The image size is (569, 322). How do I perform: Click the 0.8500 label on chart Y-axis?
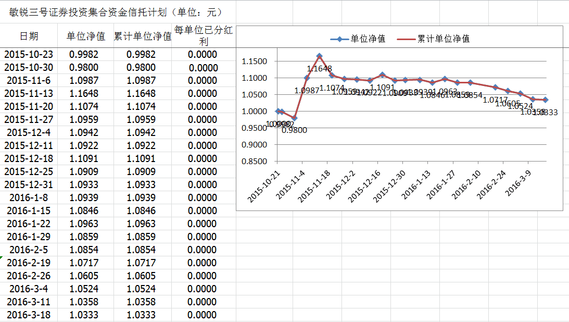coord(254,162)
